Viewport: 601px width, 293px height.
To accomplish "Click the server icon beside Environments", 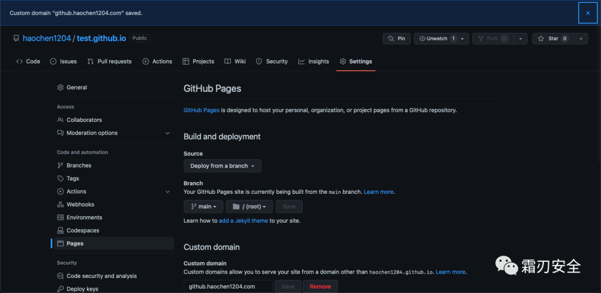I will [60, 217].
